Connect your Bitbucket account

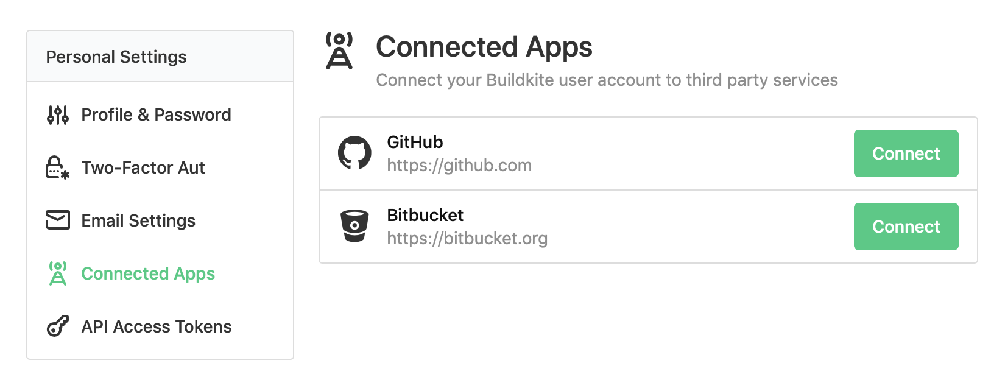[x=906, y=226]
